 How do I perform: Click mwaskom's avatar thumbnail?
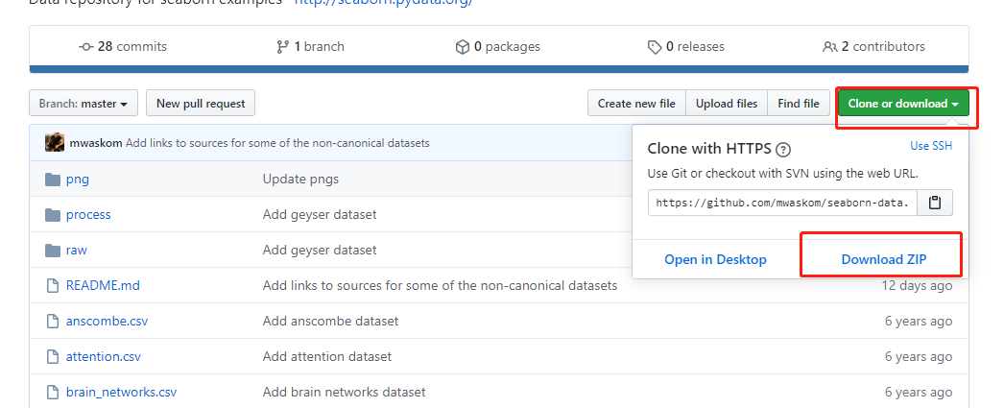(55, 143)
